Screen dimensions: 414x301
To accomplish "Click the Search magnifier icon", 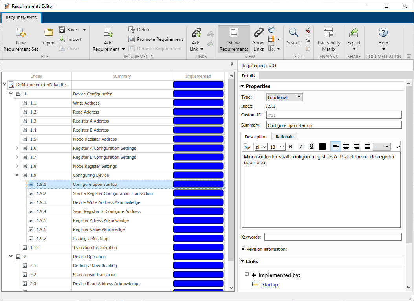I will point(293,33).
